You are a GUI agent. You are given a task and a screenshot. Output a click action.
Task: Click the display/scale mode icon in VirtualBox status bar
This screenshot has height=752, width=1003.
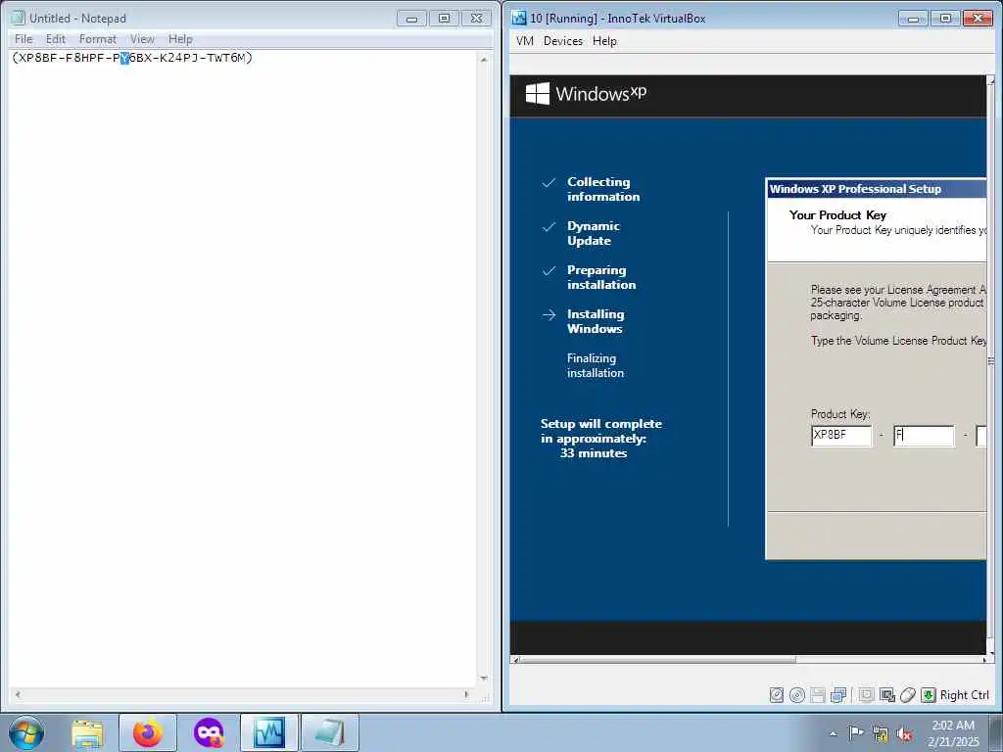887,695
